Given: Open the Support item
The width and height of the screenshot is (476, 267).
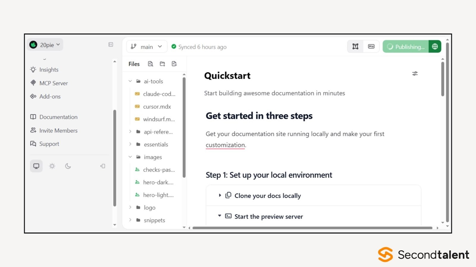Looking at the screenshot, I should (x=49, y=144).
